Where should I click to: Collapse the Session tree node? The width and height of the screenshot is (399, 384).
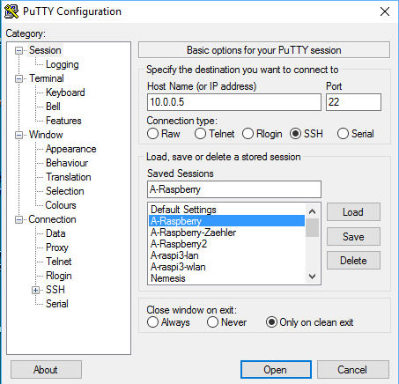tap(18, 51)
